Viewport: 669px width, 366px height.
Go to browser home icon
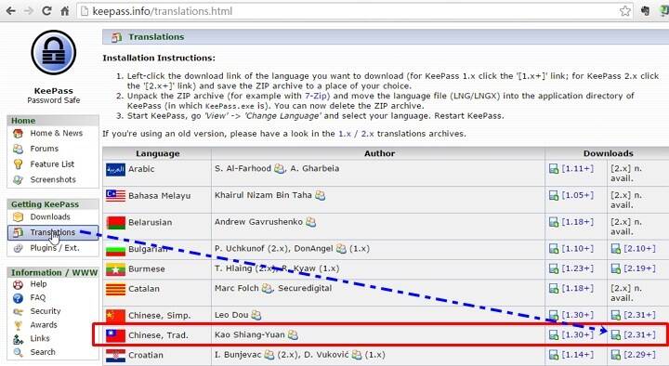(65, 10)
